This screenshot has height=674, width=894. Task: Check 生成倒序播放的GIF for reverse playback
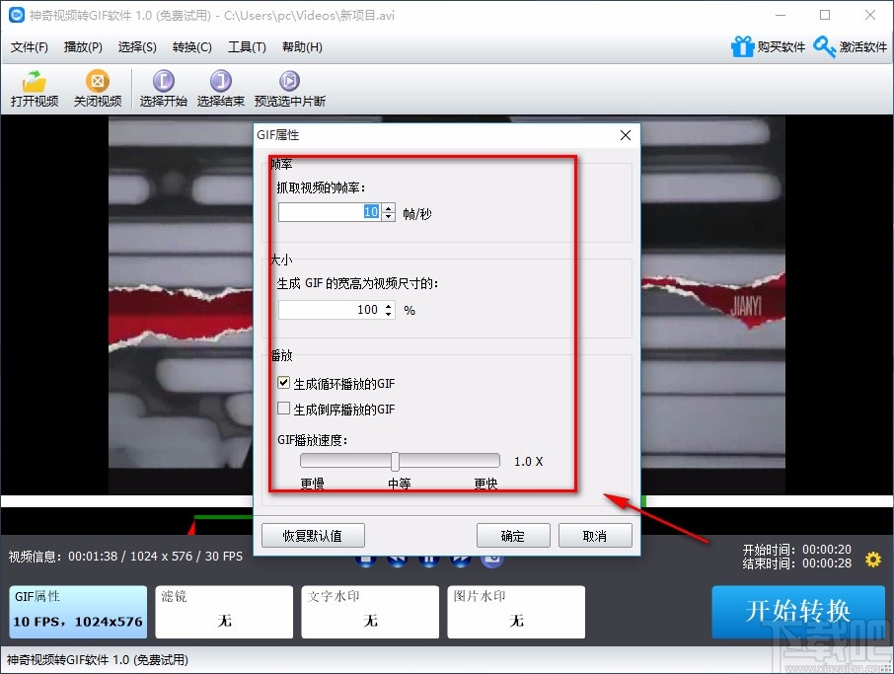pos(283,409)
